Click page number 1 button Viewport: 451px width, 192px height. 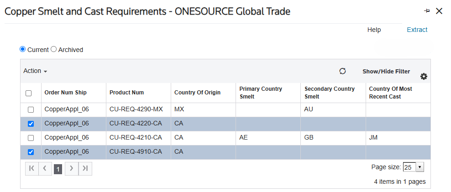pyautogui.click(x=58, y=170)
